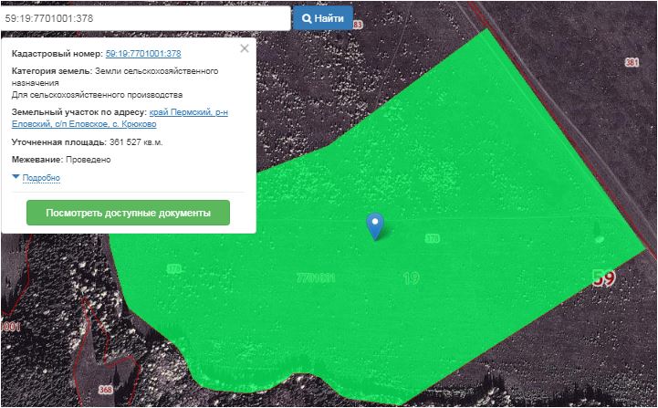Open cadastral number link 59:19:7701001:378

tap(143, 54)
